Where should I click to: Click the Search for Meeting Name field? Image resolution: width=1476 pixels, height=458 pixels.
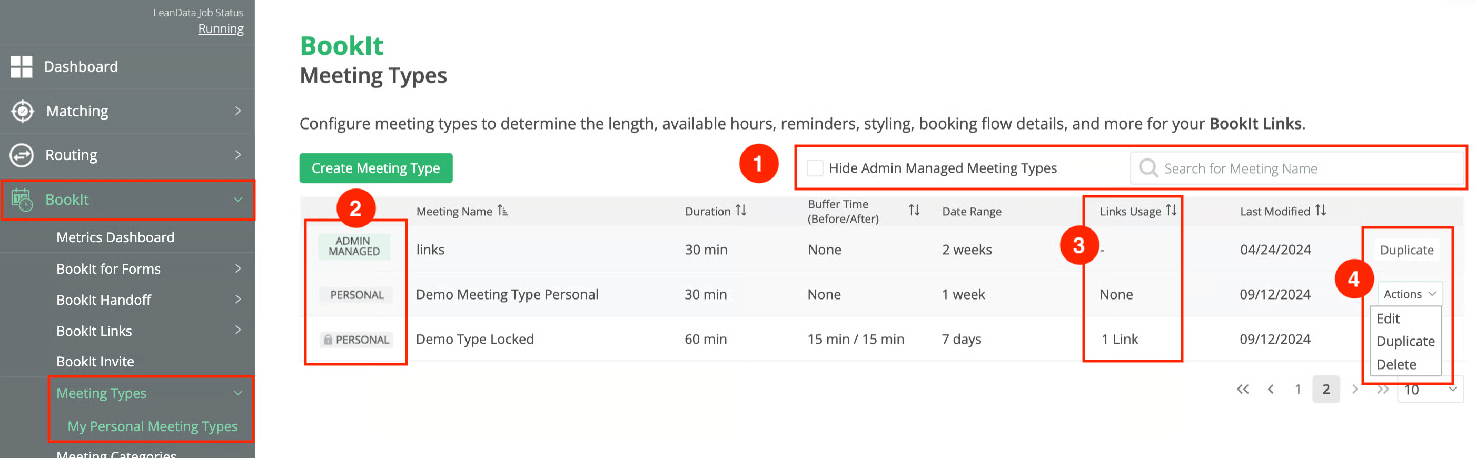pos(1297,168)
